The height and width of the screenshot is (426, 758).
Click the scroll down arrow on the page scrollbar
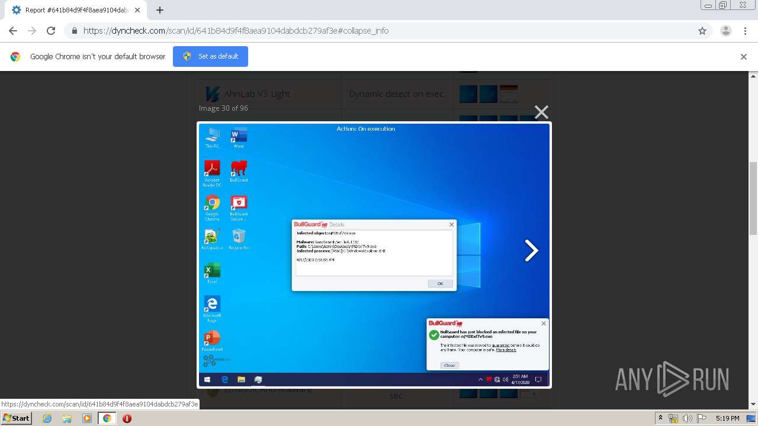click(x=753, y=404)
